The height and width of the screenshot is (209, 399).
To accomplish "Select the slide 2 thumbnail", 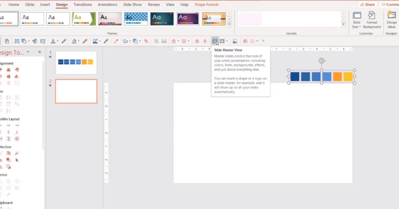I will [x=76, y=91].
